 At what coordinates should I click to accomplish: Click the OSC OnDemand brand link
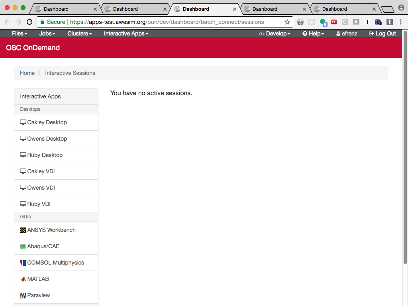pos(33,48)
